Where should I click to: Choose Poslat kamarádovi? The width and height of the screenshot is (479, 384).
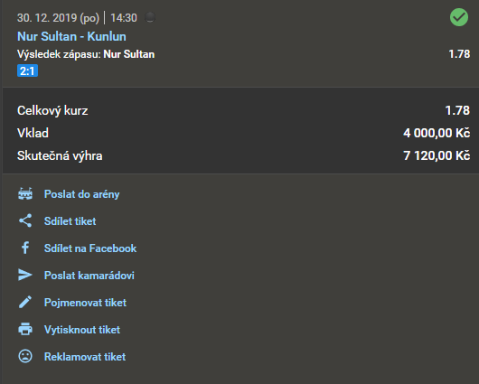pyautogui.click(x=89, y=276)
